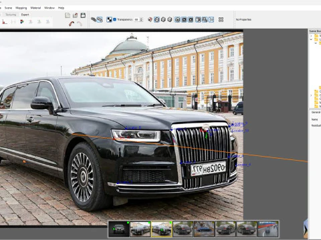Collapse the second scene tree folder

311,39
